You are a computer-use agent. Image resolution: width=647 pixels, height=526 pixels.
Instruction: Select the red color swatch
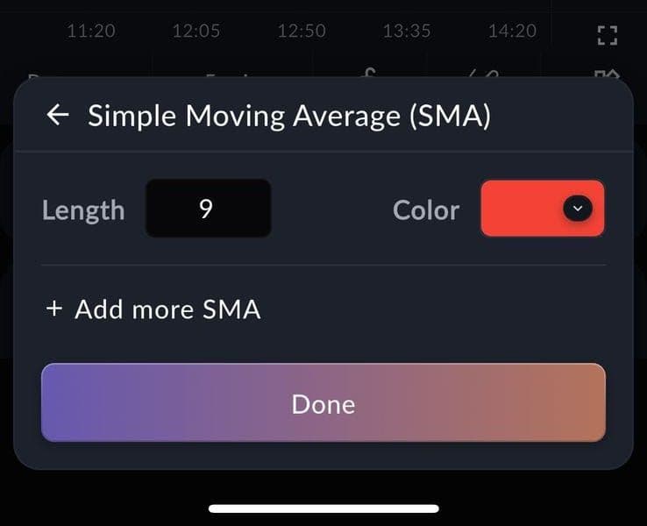[523, 209]
